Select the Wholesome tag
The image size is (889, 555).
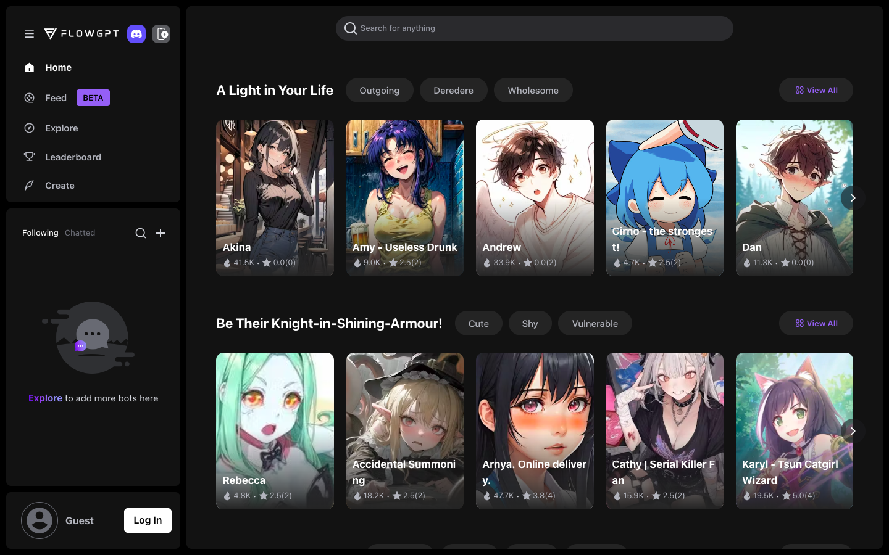coord(533,90)
